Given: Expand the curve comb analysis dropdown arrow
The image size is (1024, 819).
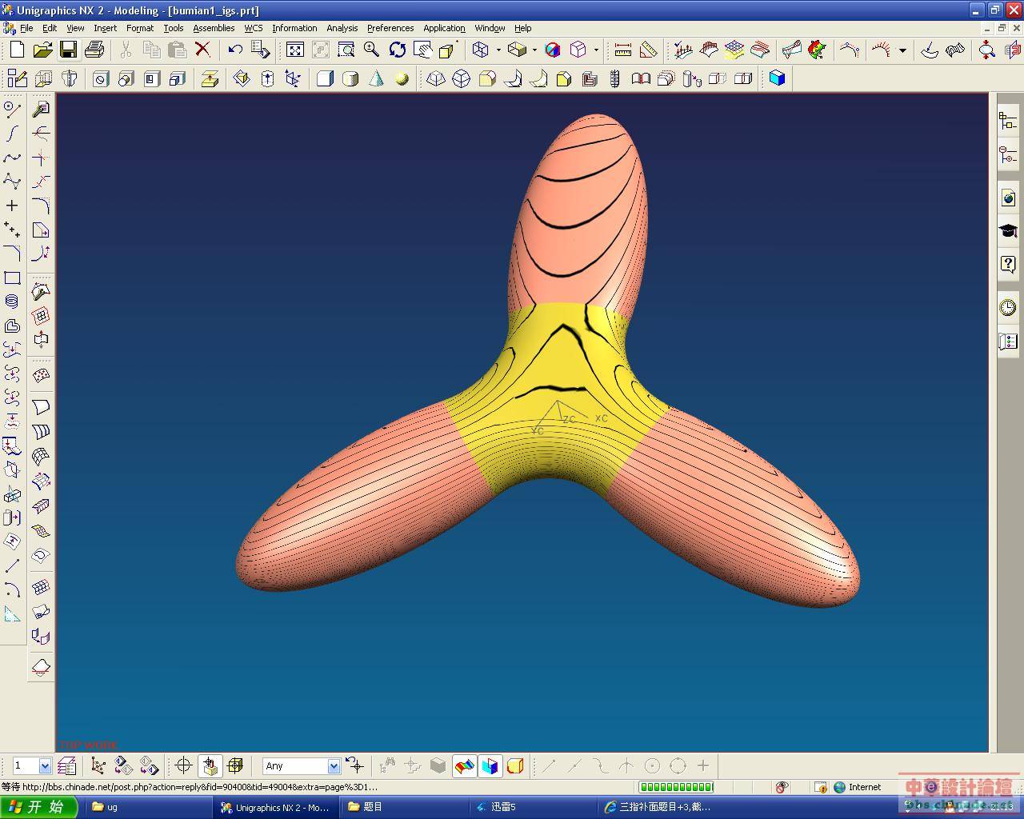Looking at the screenshot, I should pyautogui.click(x=902, y=50).
